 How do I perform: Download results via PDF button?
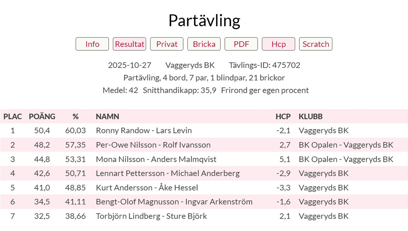point(241,44)
